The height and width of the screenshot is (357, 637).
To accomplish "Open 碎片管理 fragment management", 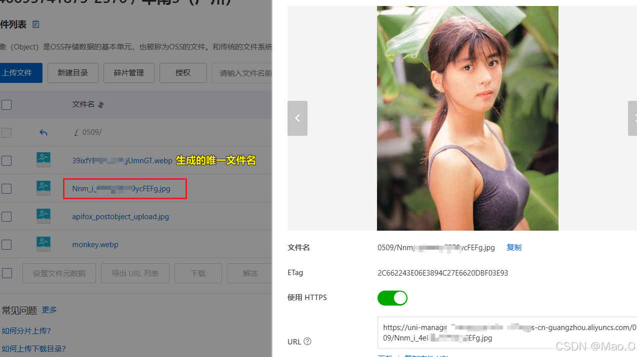I will [129, 73].
